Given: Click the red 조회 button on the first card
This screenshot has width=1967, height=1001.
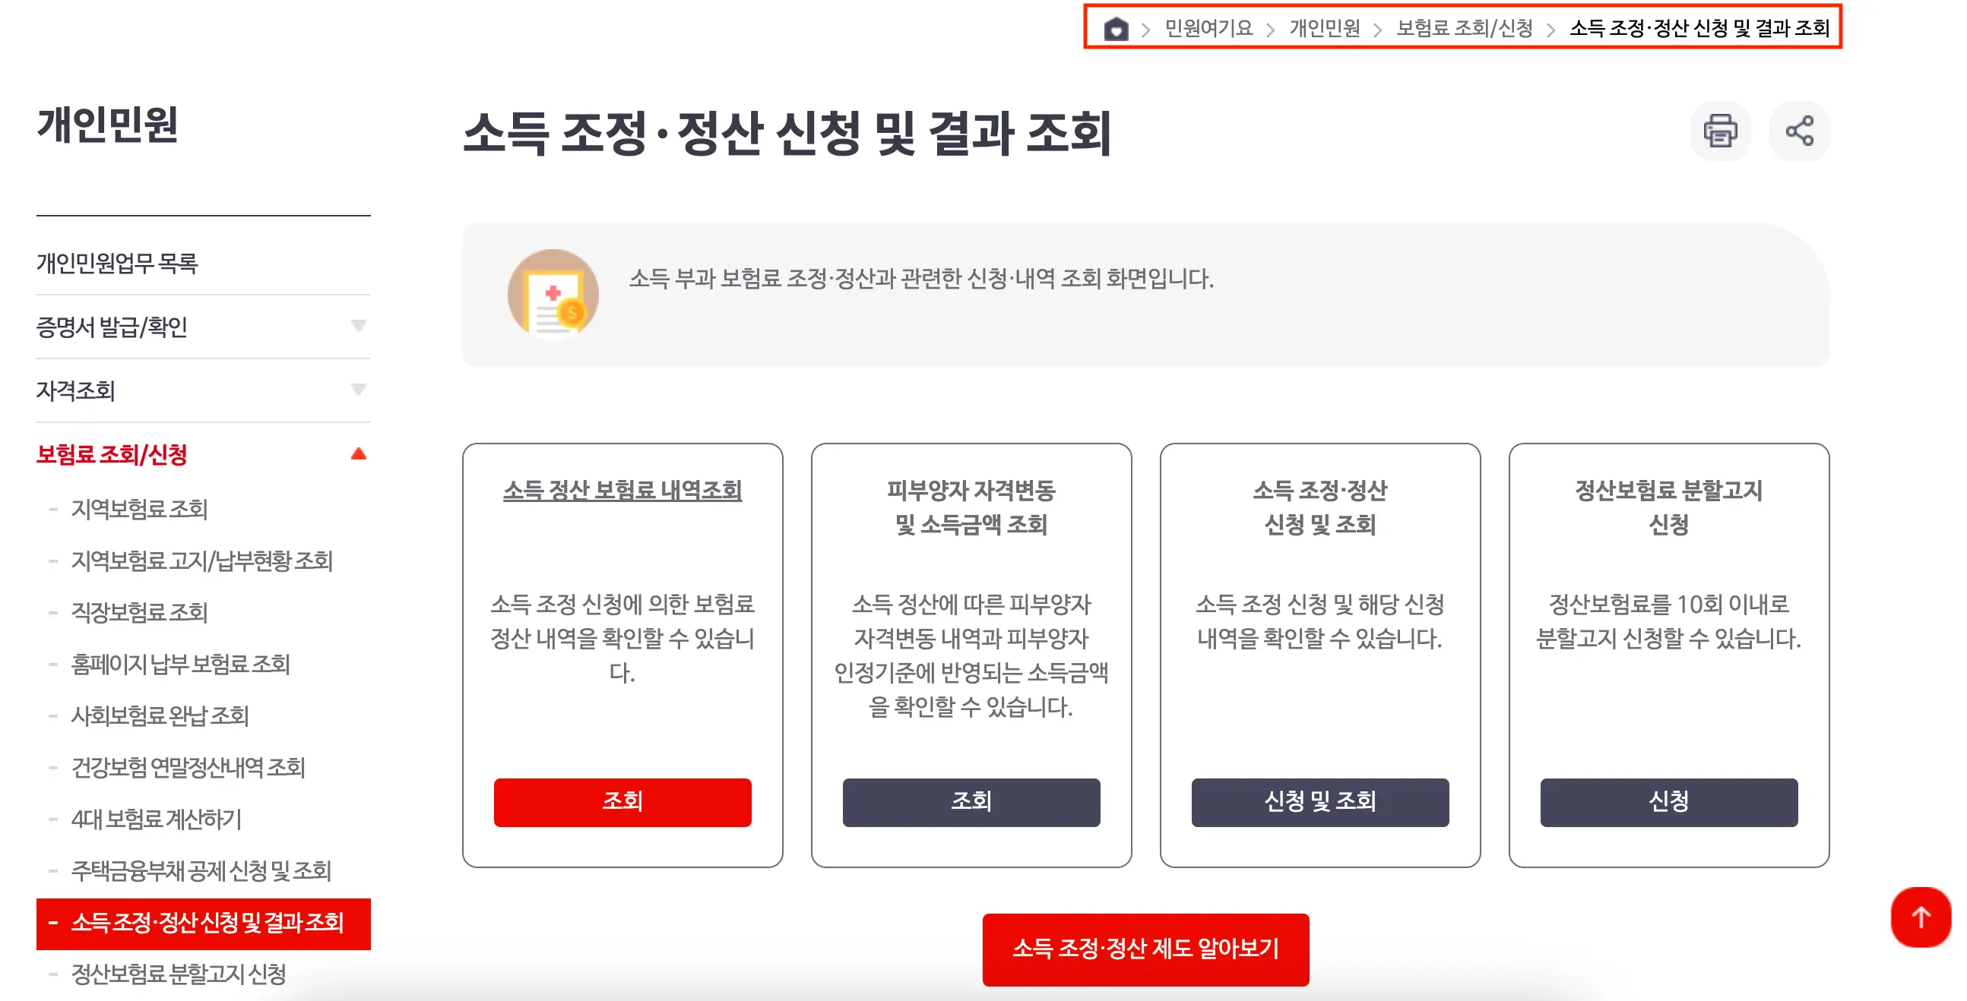Looking at the screenshot, I should [x=622, y=802].
